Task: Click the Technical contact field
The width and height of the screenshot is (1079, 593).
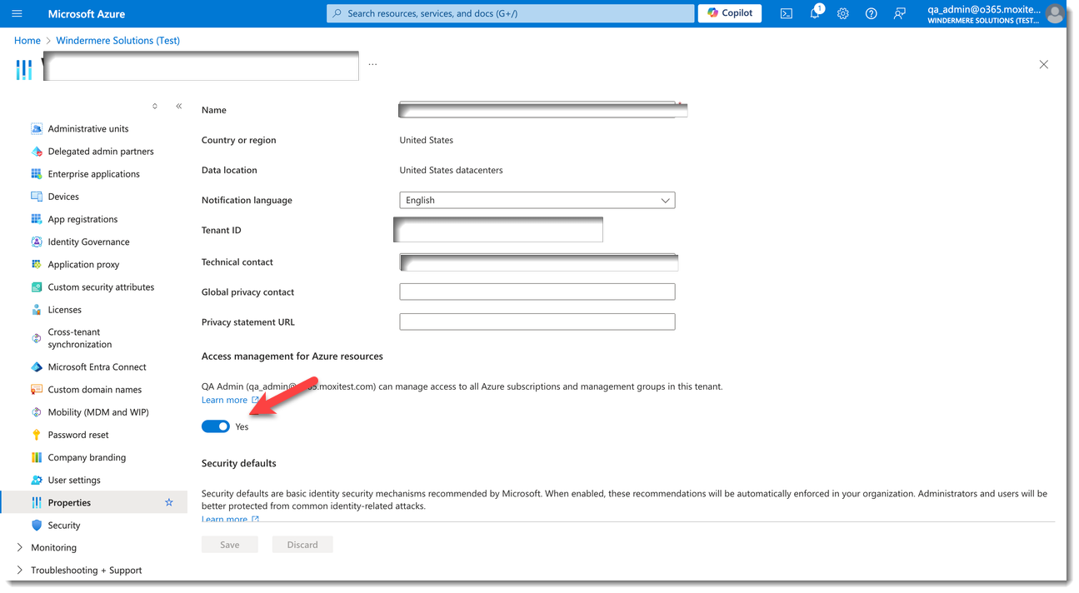Action: pyautogui.click(x=538, y=262)
